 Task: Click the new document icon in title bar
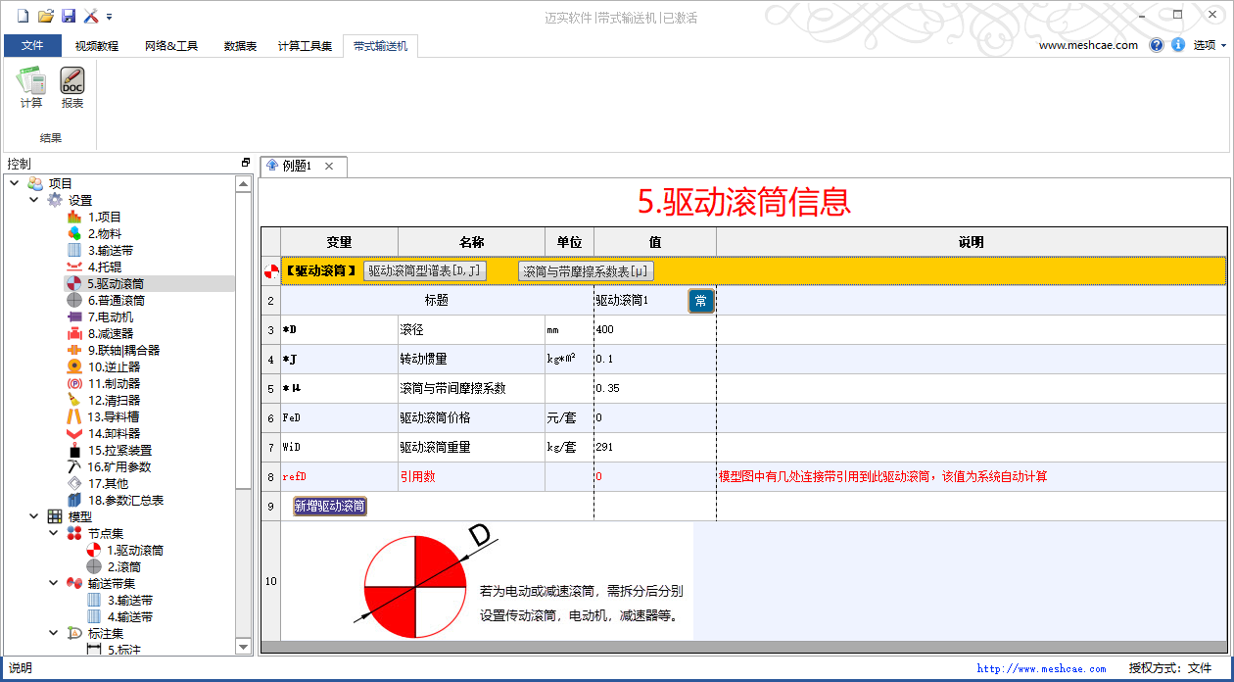click(x=24, y=16)
